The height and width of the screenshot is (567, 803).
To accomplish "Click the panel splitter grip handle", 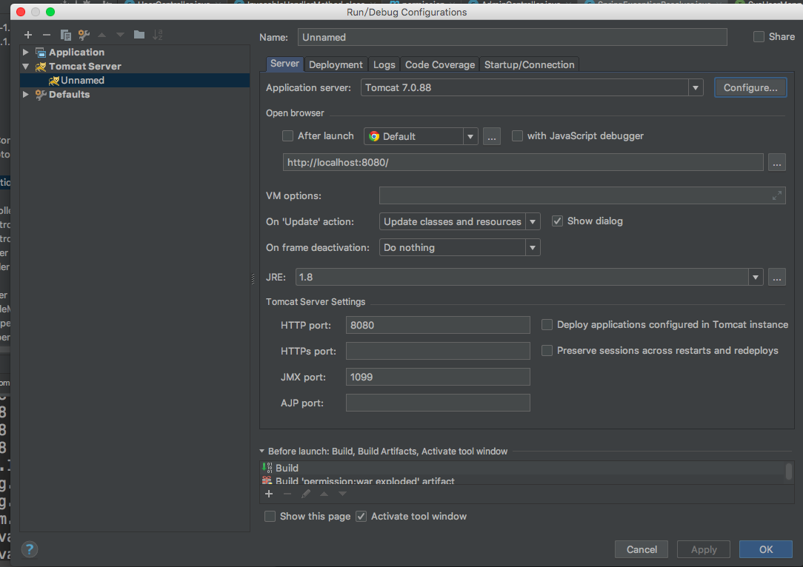I will pyautogui.click(x=253, y=279).
